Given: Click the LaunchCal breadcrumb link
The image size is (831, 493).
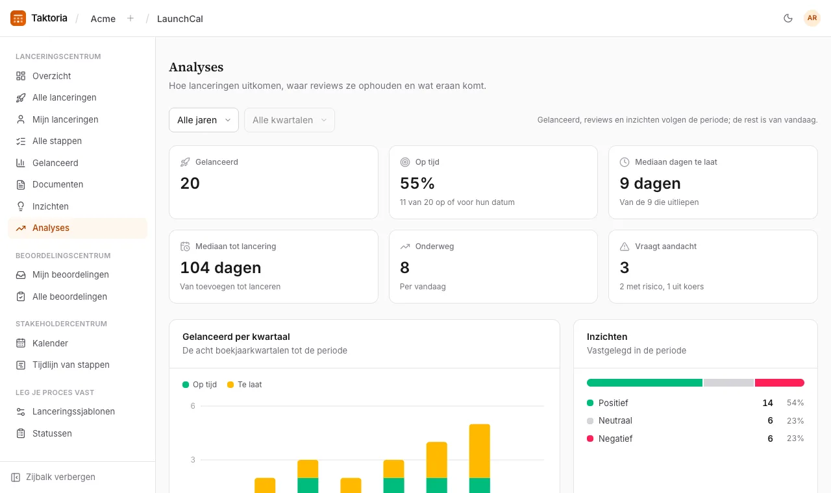Looking at the screenshot, I should 180,19.
